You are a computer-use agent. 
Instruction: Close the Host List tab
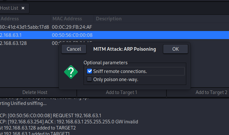[23, 8]
